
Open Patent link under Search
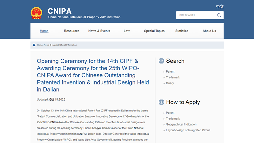170,72
